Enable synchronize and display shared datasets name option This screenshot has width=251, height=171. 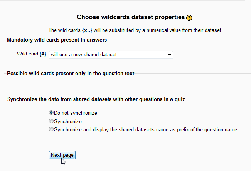tap(51, 129)
